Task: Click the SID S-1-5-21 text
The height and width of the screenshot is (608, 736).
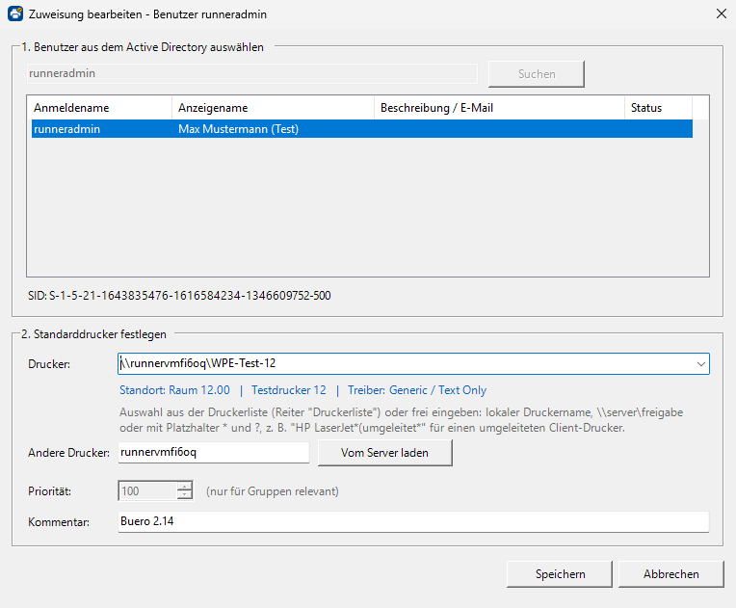Action: click(x=179, y=296)
